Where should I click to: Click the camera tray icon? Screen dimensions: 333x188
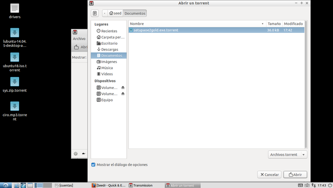point(307,185)
